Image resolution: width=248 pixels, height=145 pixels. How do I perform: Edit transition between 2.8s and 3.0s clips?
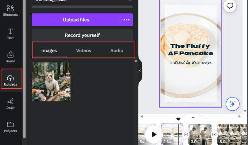coord(186,134)
